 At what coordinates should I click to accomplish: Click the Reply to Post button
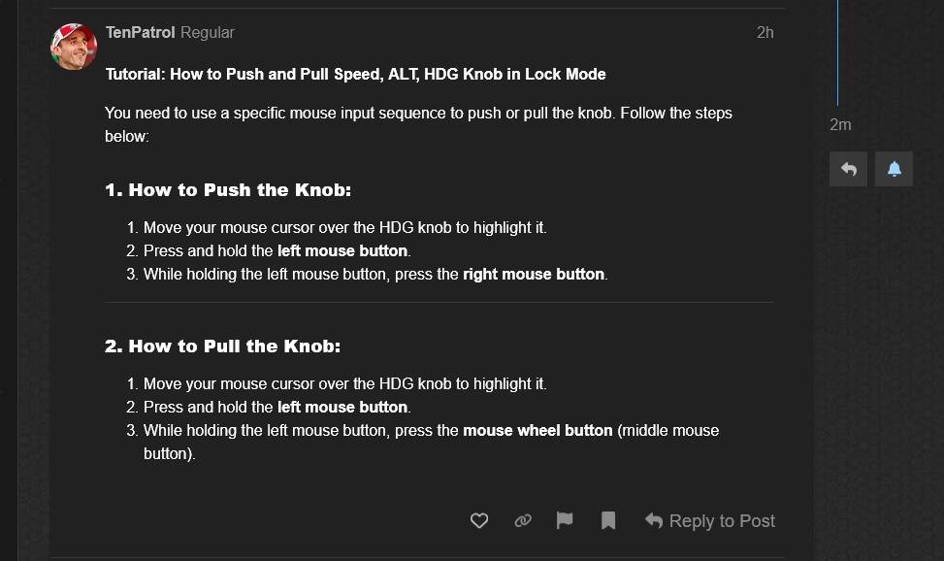point(710,520)
